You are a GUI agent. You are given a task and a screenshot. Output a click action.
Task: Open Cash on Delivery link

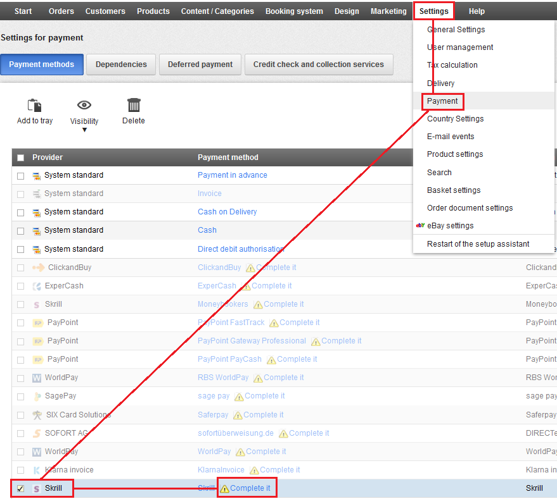[227, 212]
